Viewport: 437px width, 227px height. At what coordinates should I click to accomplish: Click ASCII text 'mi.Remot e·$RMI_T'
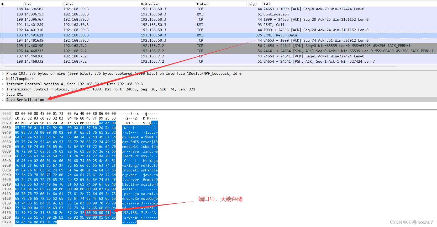pyautogui.click(x=140, y=137)
